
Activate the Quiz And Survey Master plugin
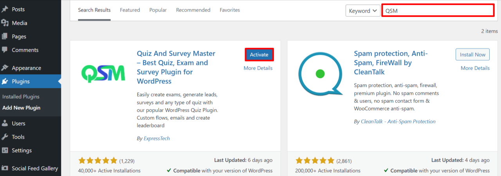pos(259,54)
